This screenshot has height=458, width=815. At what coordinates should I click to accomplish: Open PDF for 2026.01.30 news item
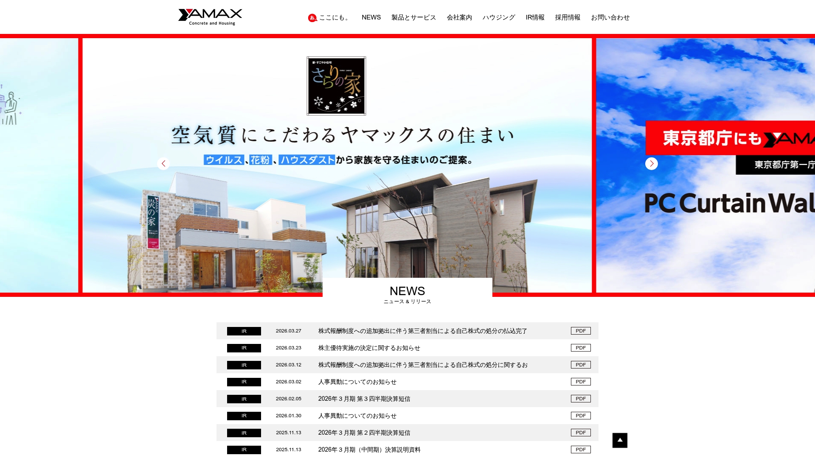pyautogui.click(x=581, y=416)
